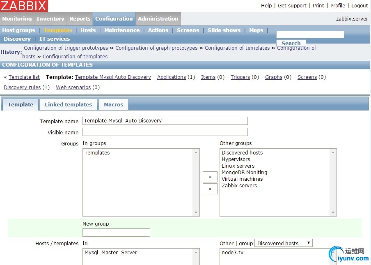Click Other groups list scroll down arrow
The height and width of the screenshot is (265, 371).
click(333, 212)
